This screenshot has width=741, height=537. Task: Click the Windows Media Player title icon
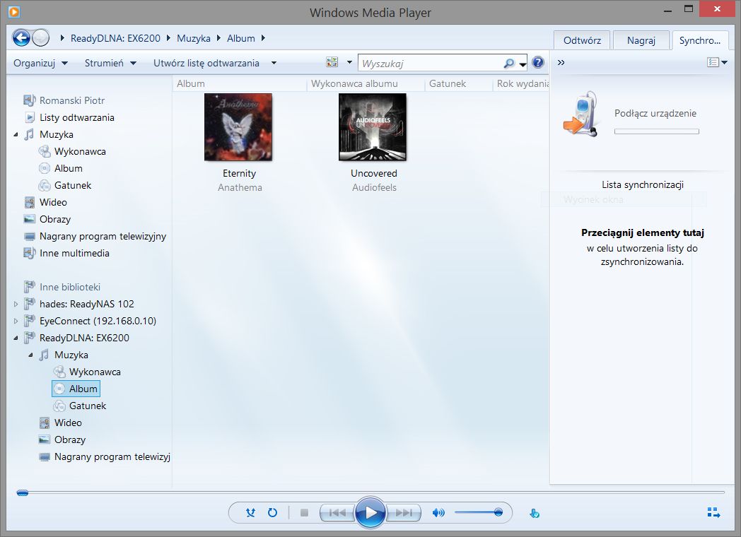tap(14, 11)
